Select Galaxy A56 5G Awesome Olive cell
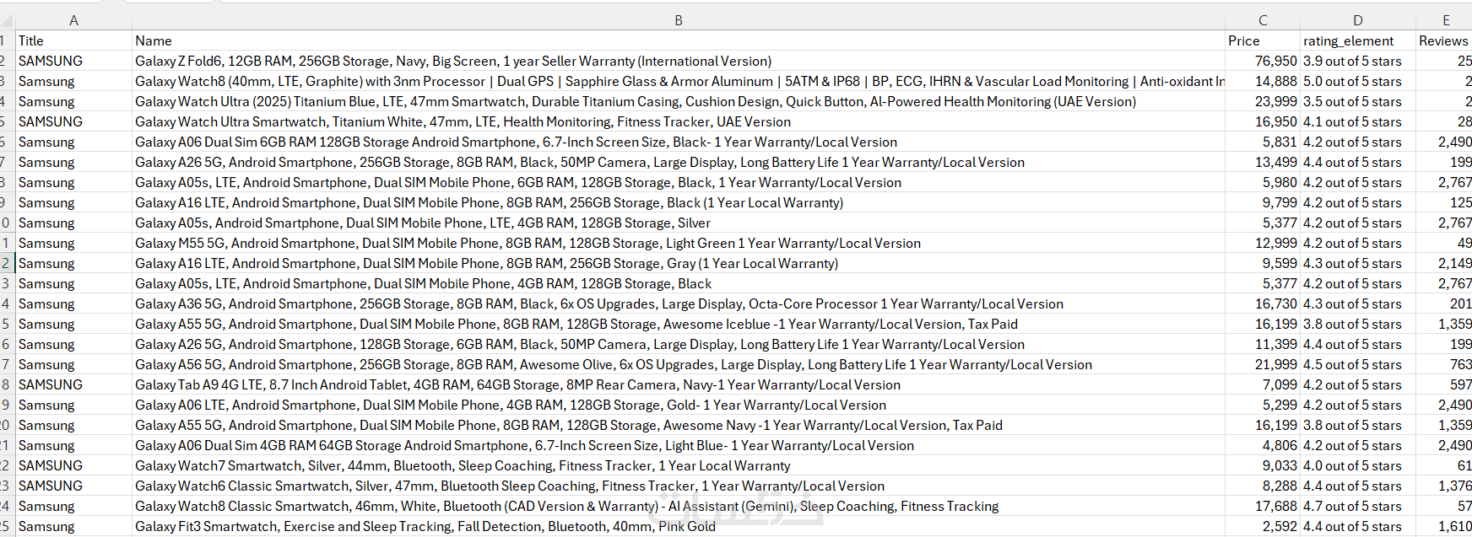 click(x=679, y=364)
